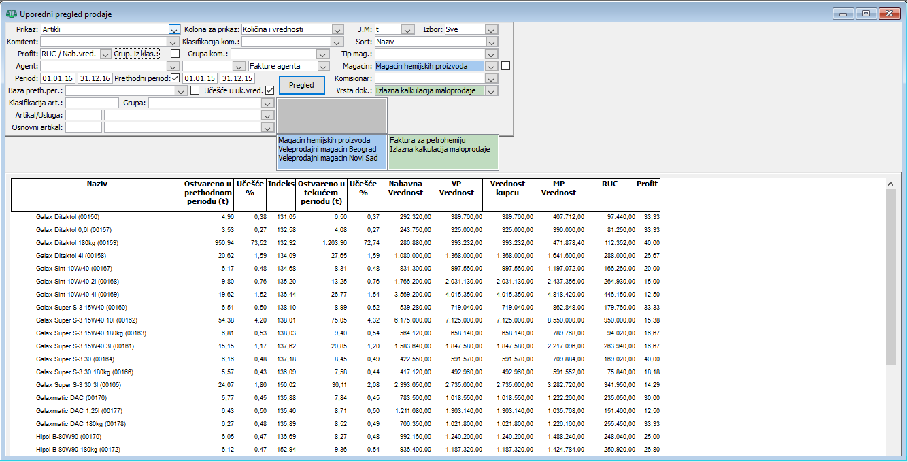Click into the Klasifikacija art. input field

(x=92, y=103)
